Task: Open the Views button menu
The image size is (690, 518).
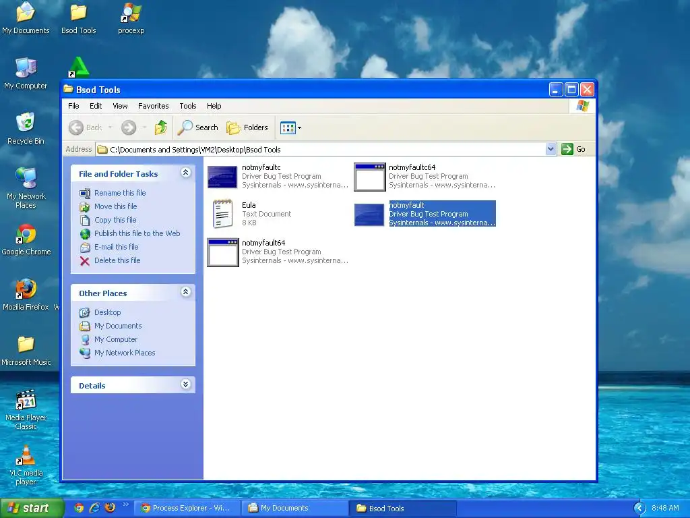Action: pos(291,127)
